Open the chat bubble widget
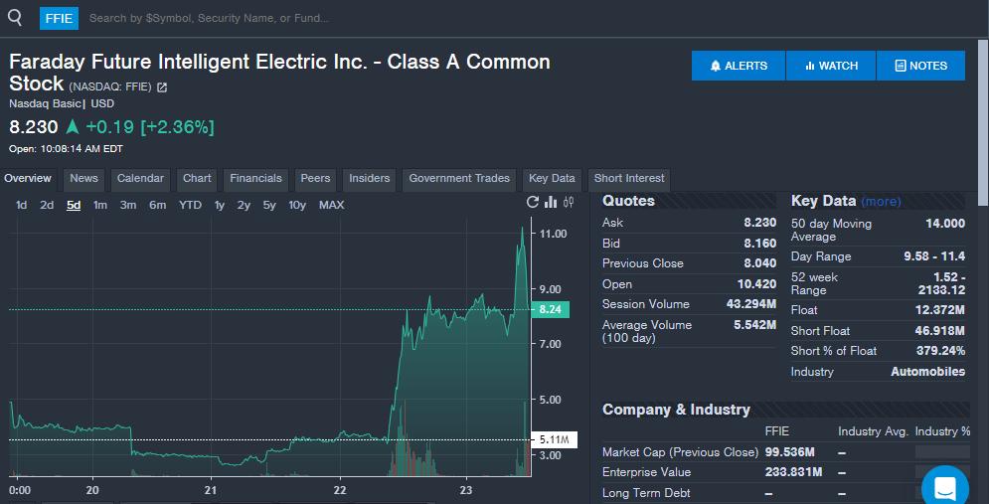989x504 pixels. (945, 488)
